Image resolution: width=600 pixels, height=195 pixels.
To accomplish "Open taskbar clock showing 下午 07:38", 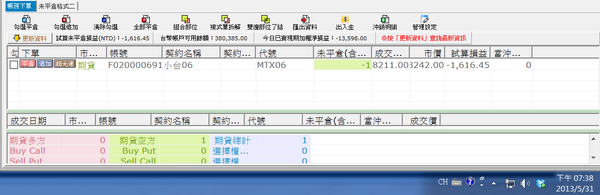I will [x=575, y=183].
